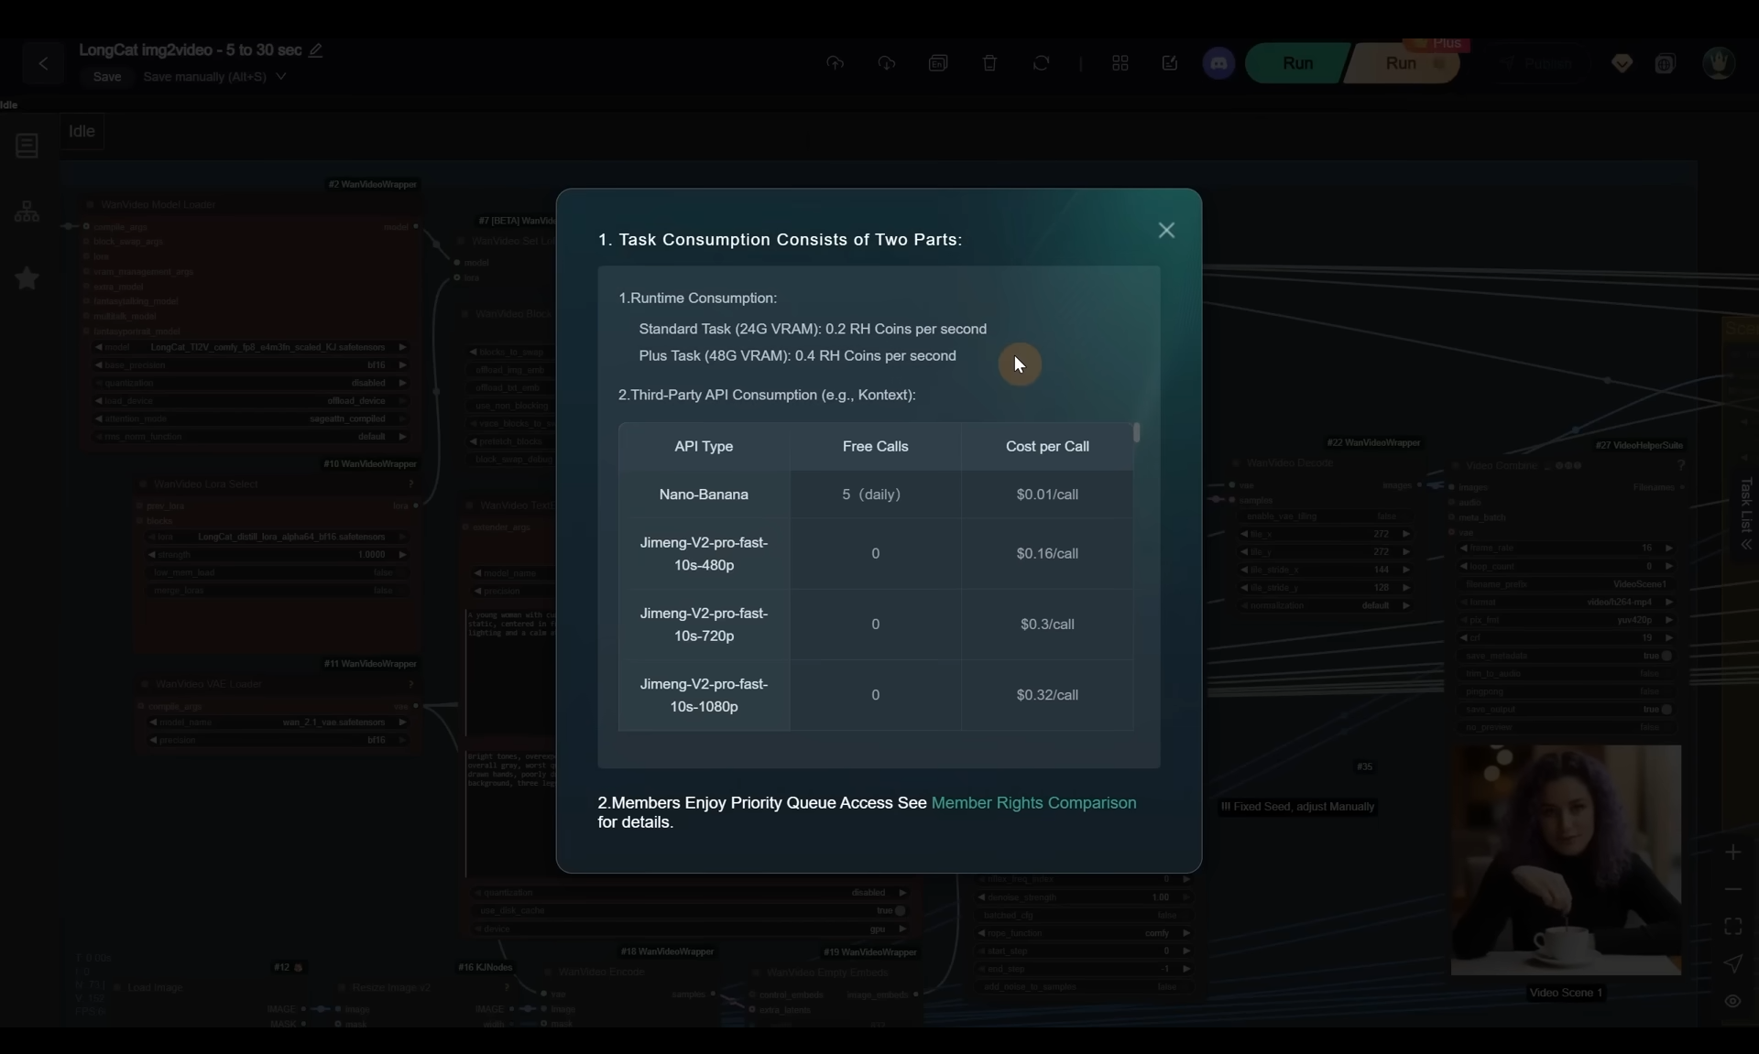
Task: Expand Save manually dropdown arrow
Action: (280, 77)
